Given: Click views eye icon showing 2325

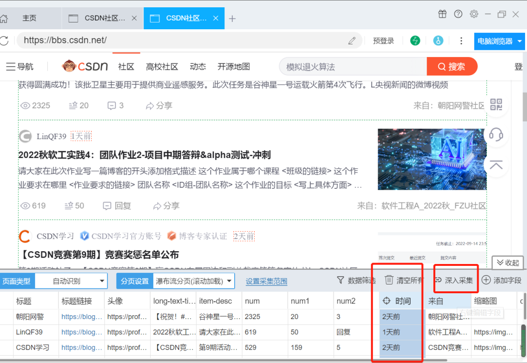Looking at the screenshot, I should [25, 105].
